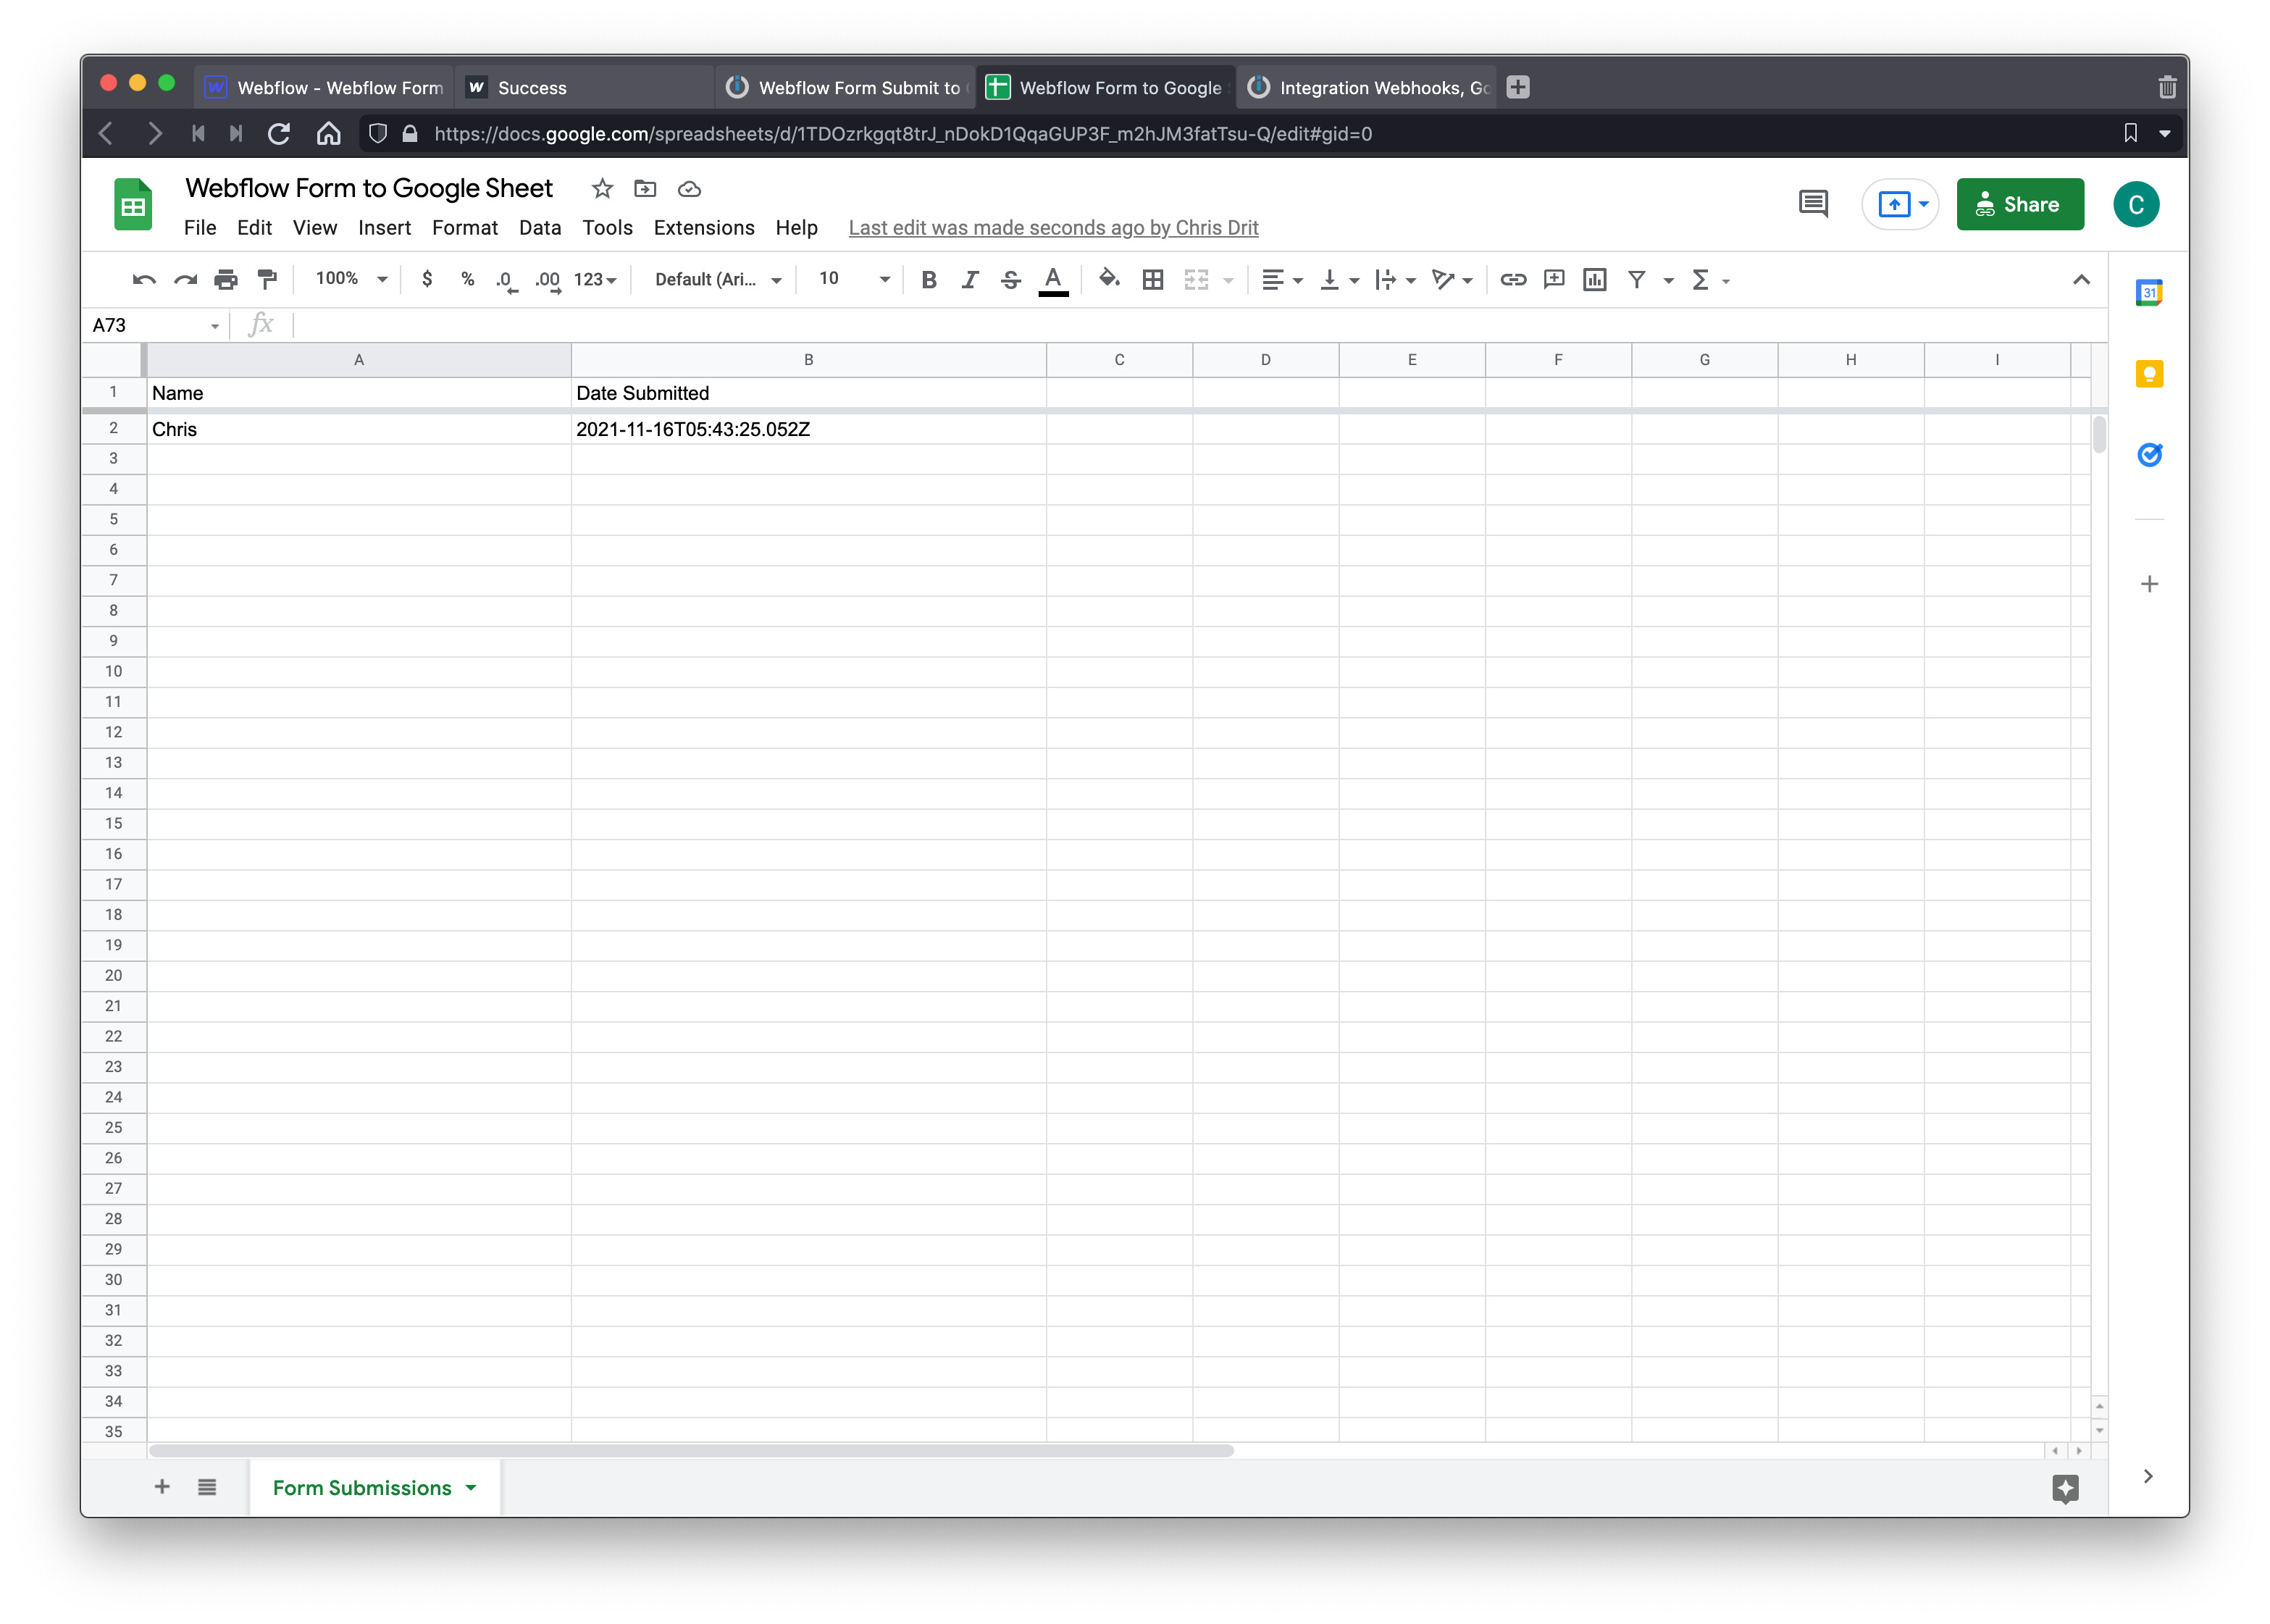This screenshot has width=2270, height=1624.
Task: Open the more number formats 123 dropdown
Action: click(595, 280)
